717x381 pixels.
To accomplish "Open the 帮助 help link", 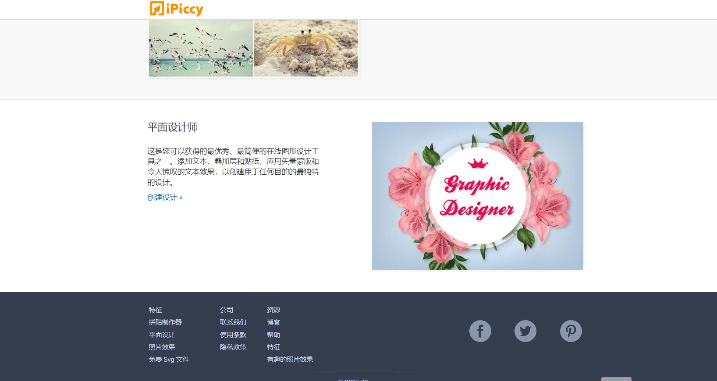I will tap(273, 335).
